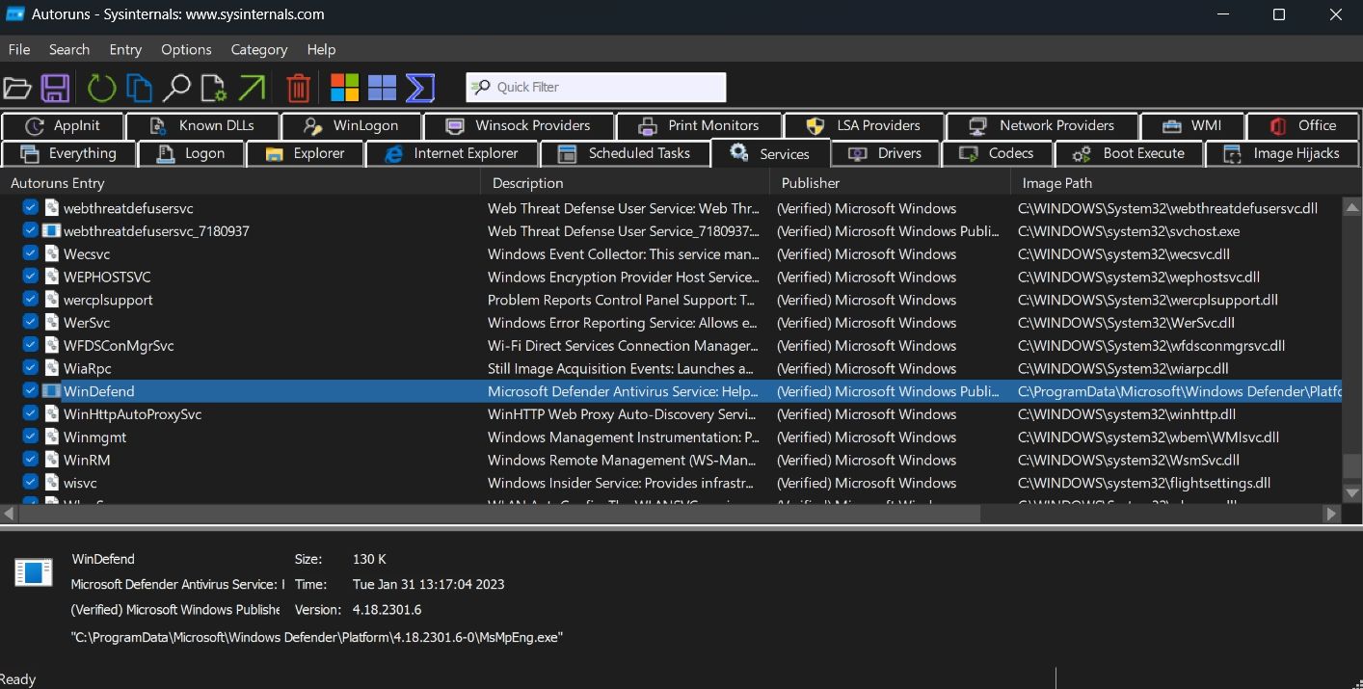Click the horizontal scrollbar left arrow
1363x689 pixels.
pyautogui.click(x=10, y=515)
